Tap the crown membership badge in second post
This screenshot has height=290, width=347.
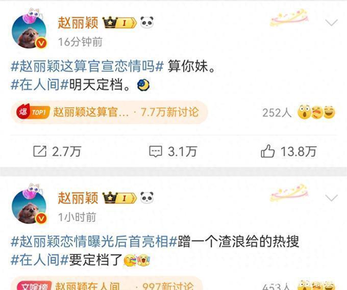[119, 198]
